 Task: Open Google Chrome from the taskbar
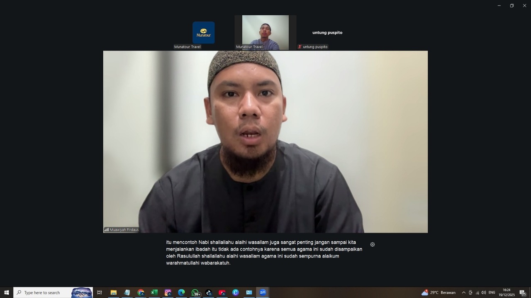tap(141, 293)
